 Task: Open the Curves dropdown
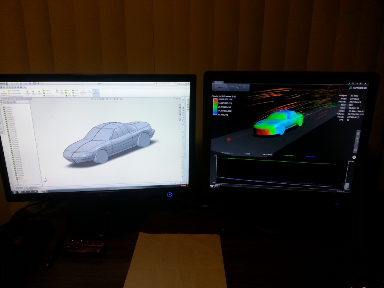(89, 92)
